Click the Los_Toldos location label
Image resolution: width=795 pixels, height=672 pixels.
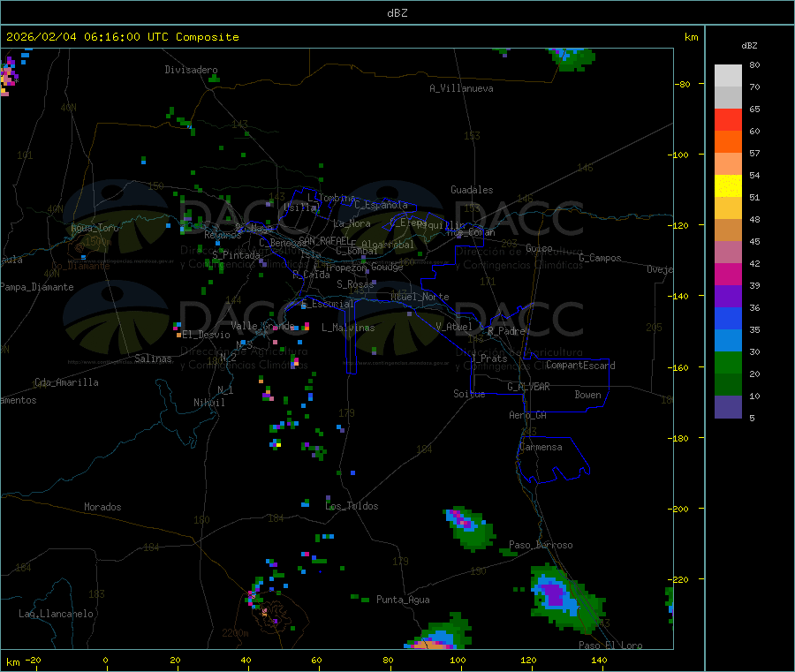(x=352, y=506)
